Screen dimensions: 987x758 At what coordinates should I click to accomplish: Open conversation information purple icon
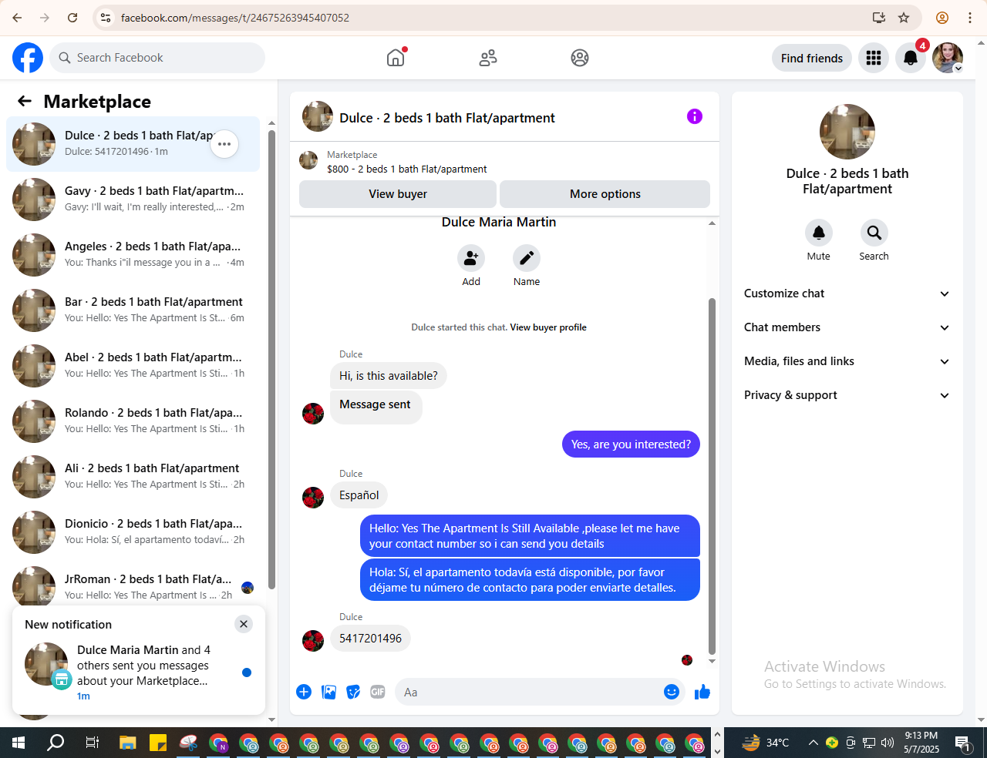pyautogui.click(x=695, y=116)
